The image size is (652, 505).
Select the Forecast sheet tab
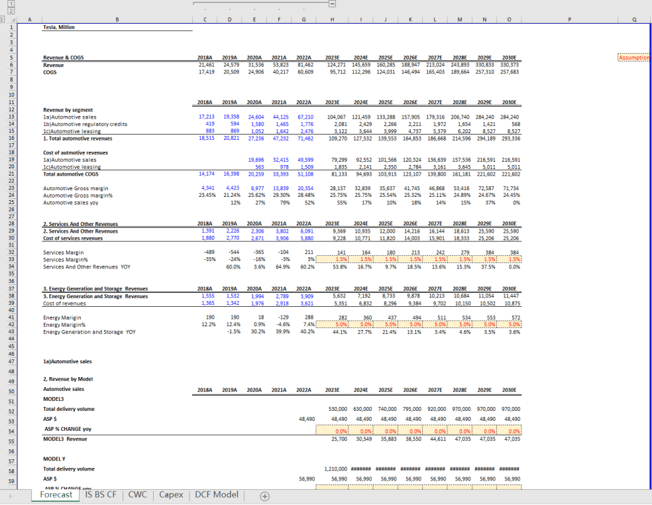pyautogui.click(x=55, y=494)
